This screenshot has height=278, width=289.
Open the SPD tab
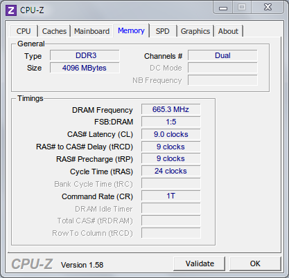pos(163,31)
